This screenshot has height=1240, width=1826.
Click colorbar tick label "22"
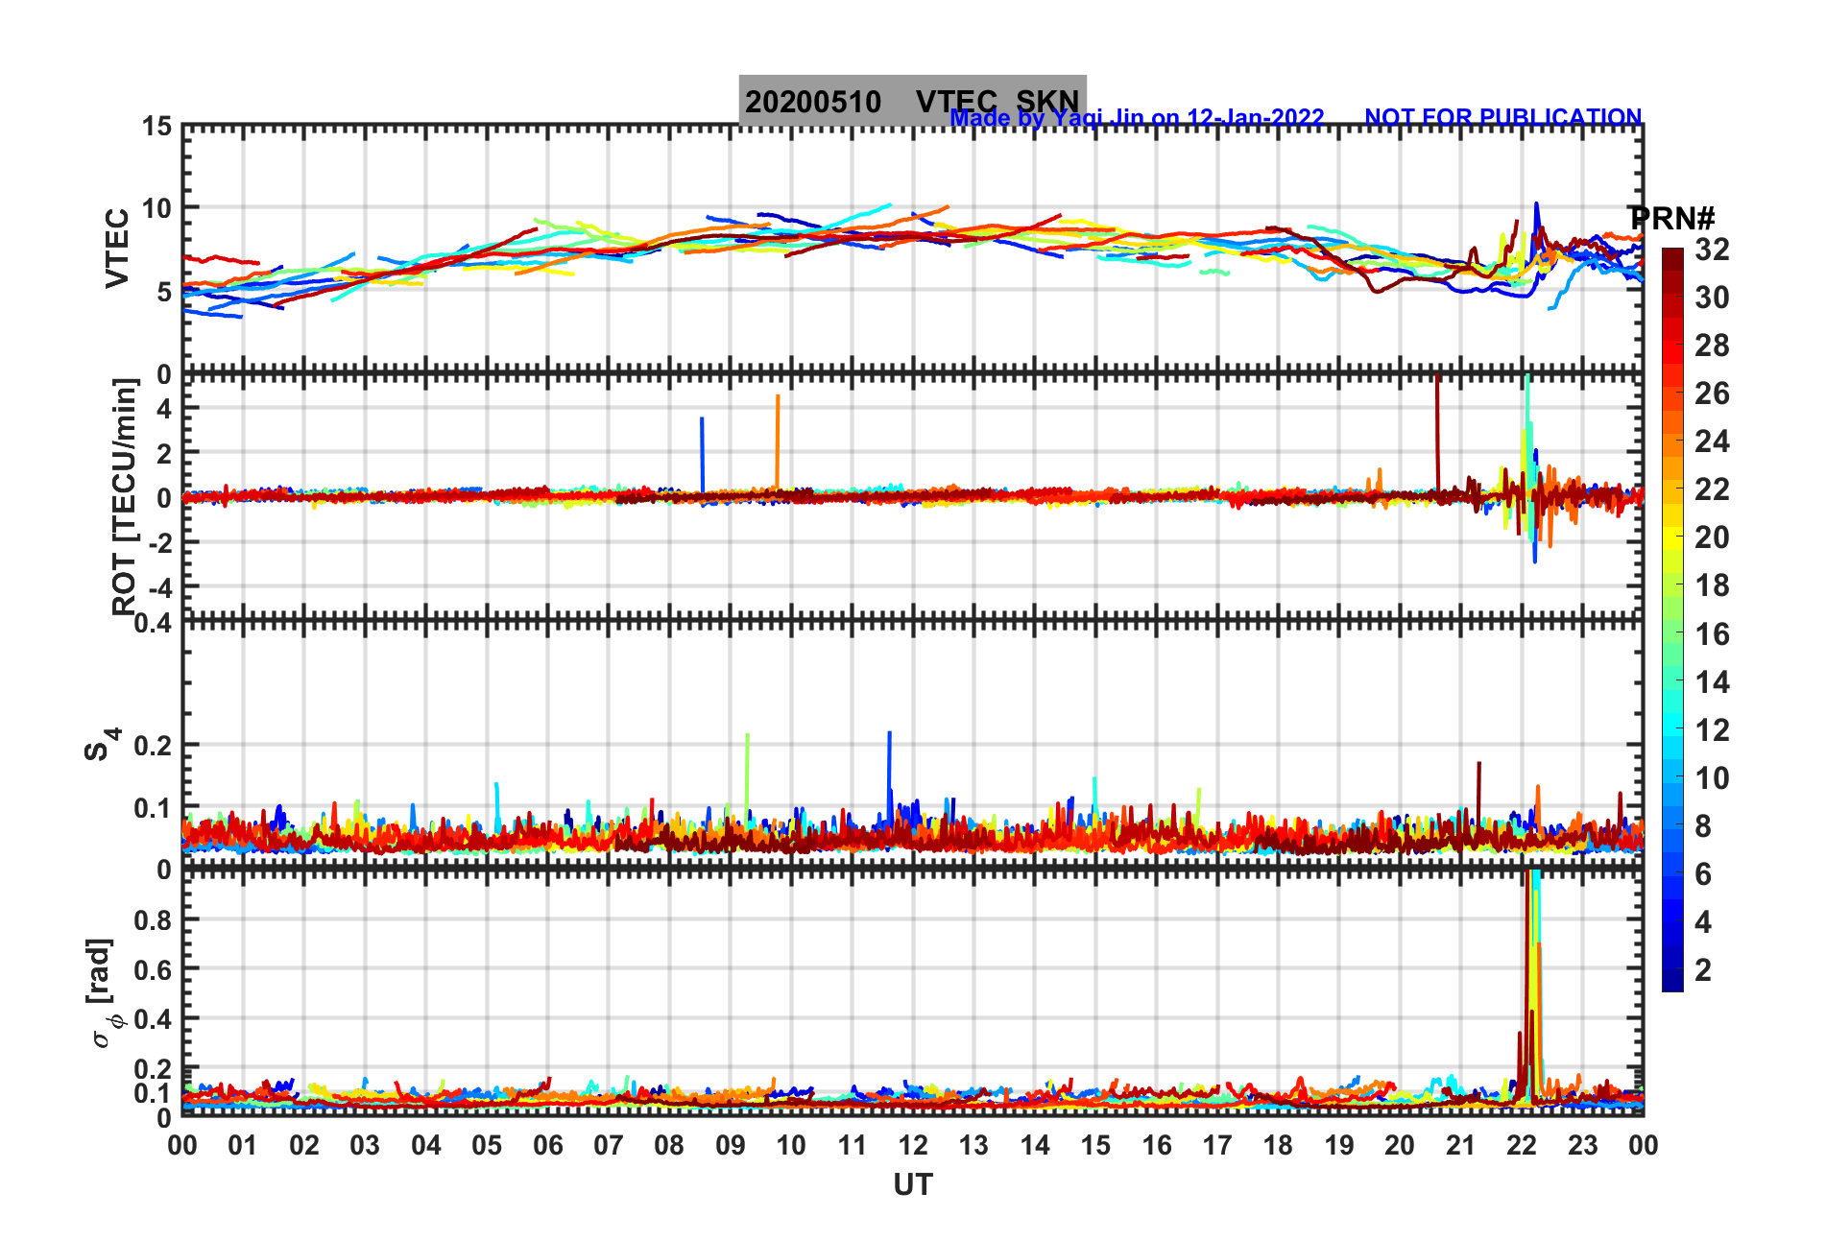1712,489
